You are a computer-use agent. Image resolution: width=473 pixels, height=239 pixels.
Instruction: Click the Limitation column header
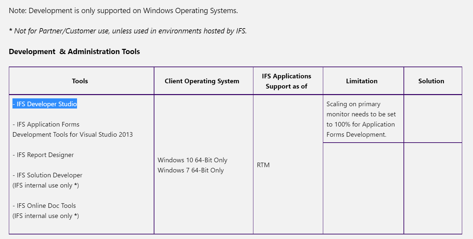(x=362, y=81)
